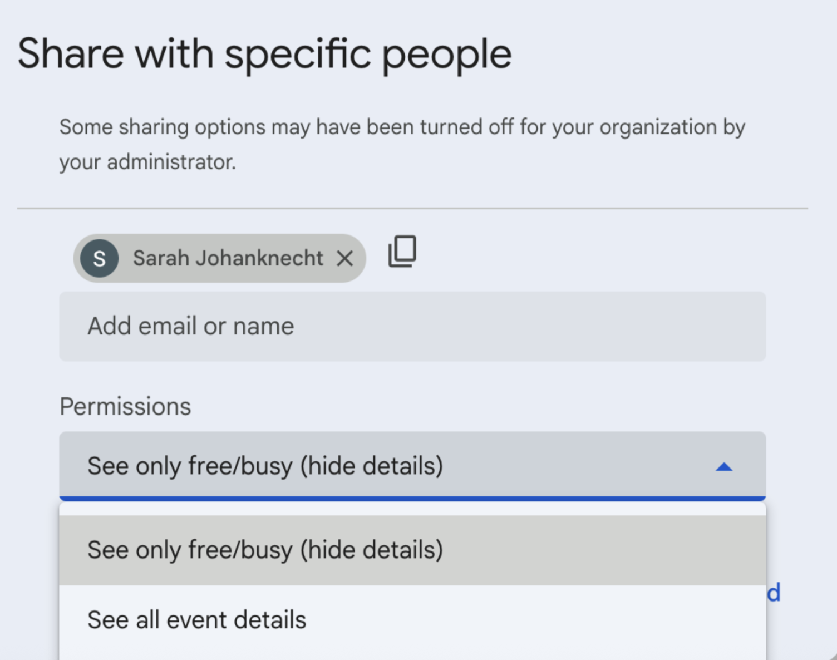The height and width of the screenshot is (660, 837).
Task: Click the blue Permissions dropdown arrow
Action: 723,467
